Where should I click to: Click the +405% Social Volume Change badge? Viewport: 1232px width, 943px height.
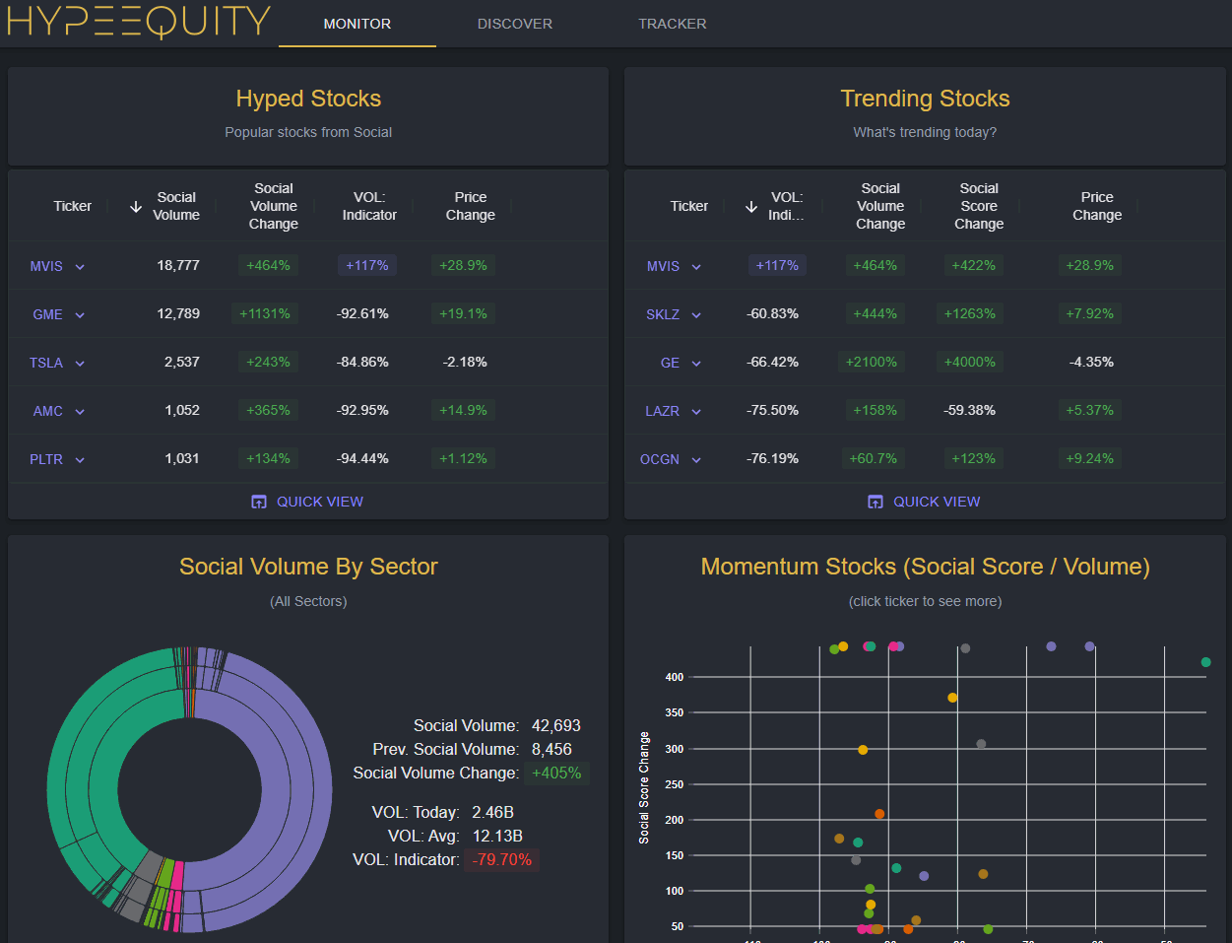[x=556, y=773]
